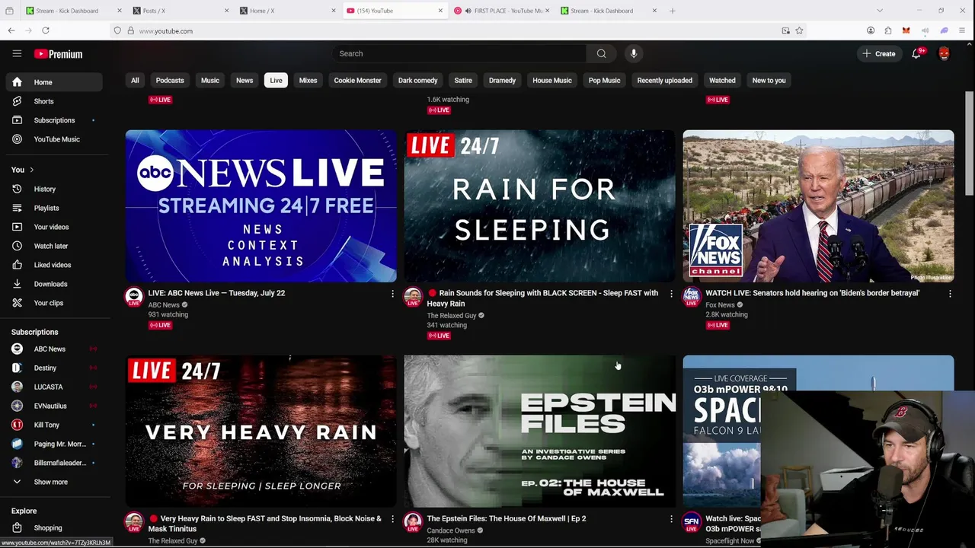
Task: Open Liked videos list
Action: click(53, 265)
